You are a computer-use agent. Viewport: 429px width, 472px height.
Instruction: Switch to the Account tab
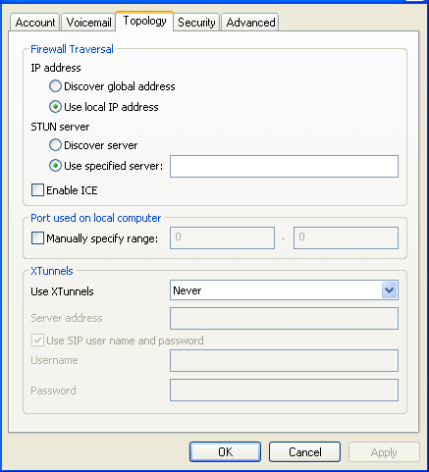[34, 23]
